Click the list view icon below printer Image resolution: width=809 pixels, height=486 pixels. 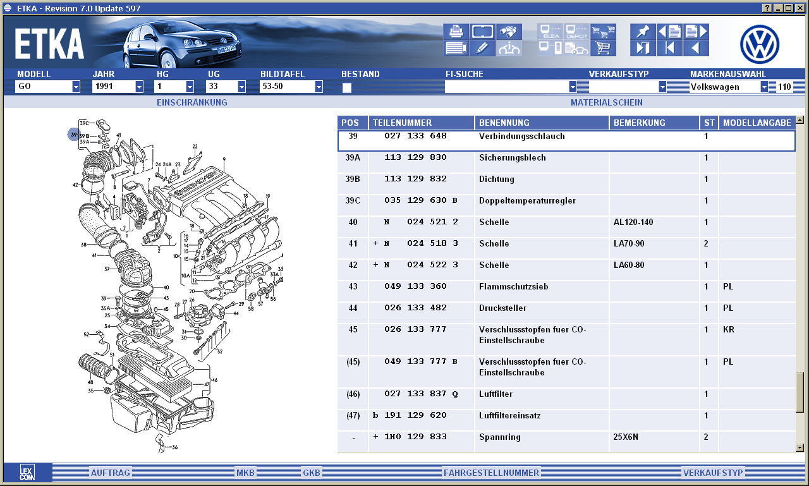[456, 48]
